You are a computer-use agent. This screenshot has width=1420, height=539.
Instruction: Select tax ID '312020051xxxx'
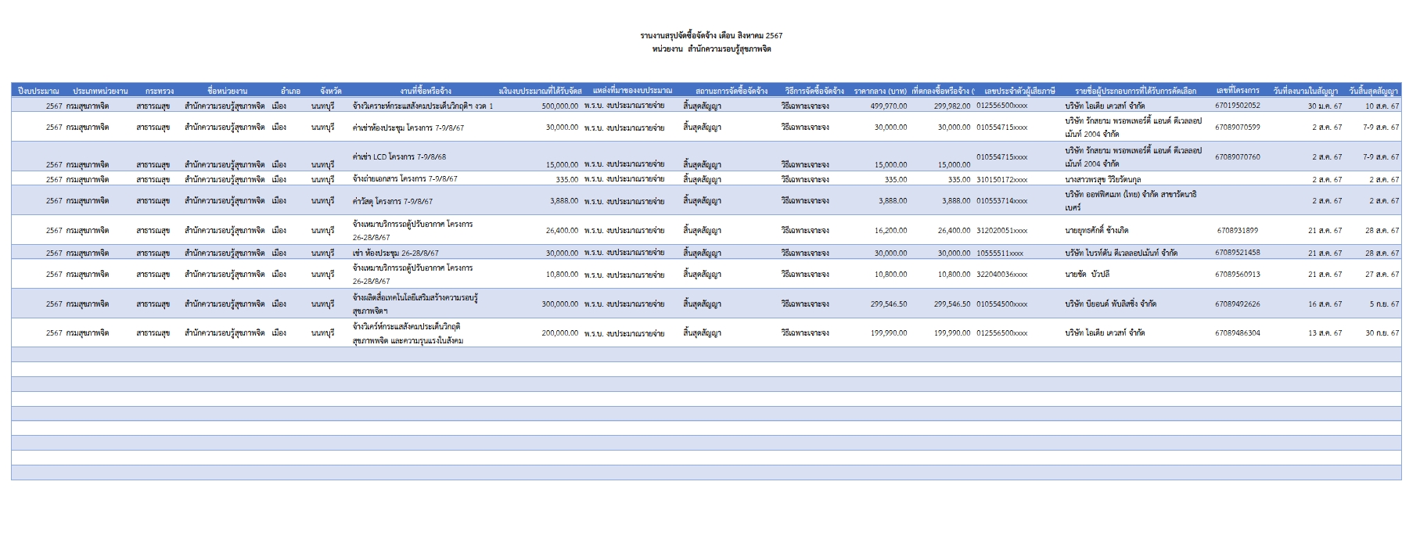(1002, 231)
